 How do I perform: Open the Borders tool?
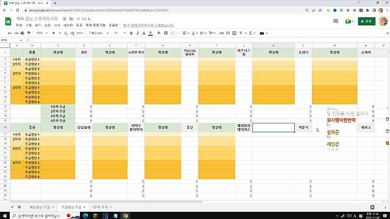166,33
